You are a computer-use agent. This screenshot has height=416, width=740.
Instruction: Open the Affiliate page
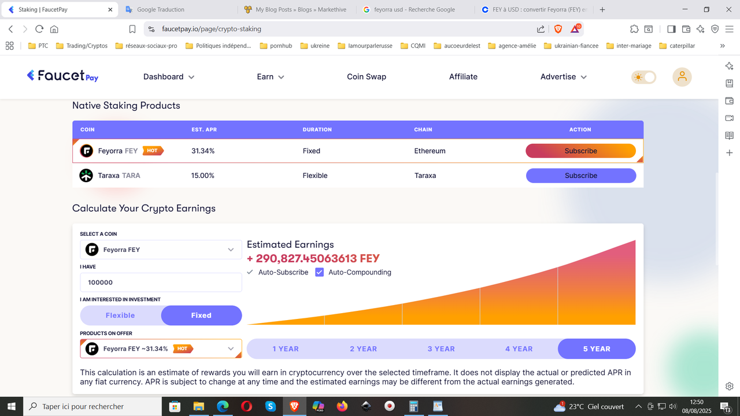[463, 77]
